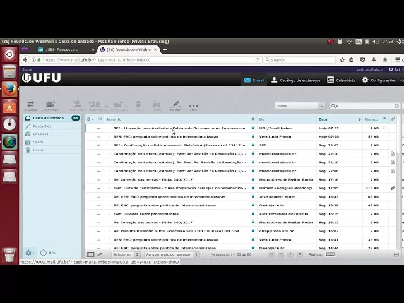Go to Firefox home page icon
Viewport: 404px width, 303px height.
385,60
